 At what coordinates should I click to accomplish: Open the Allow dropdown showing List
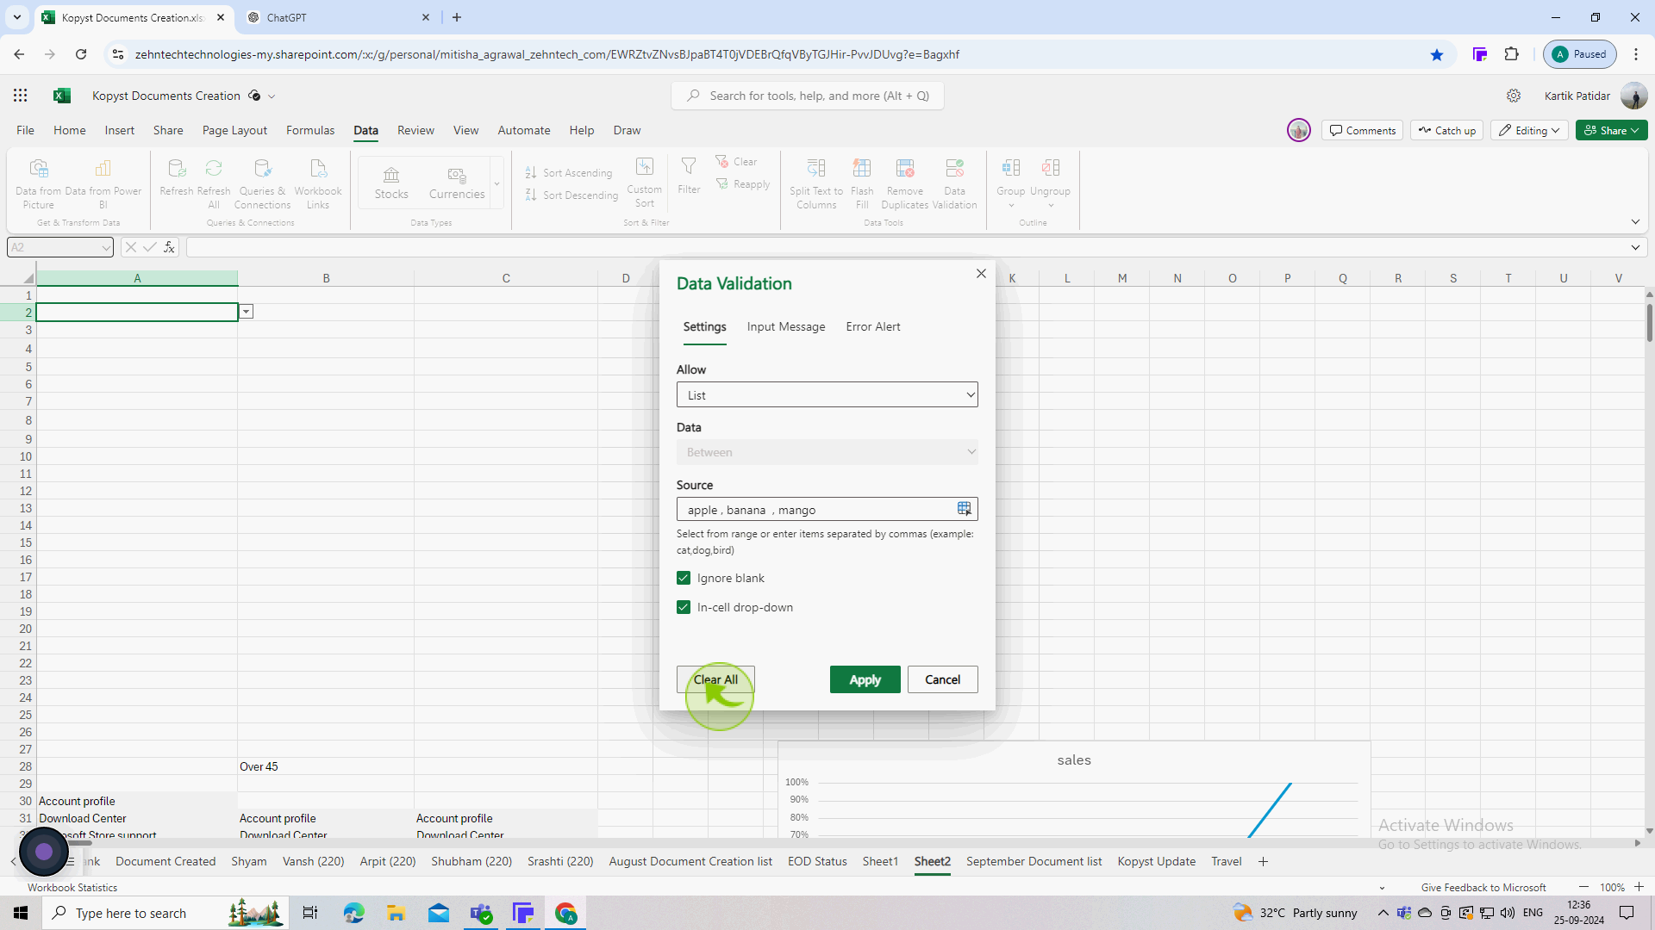click(827, 395)
